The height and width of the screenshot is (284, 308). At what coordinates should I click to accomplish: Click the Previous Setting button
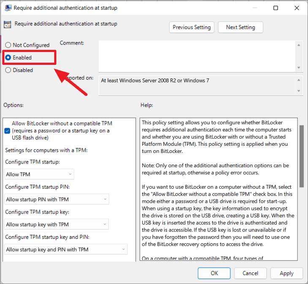[x=192, y=27]
